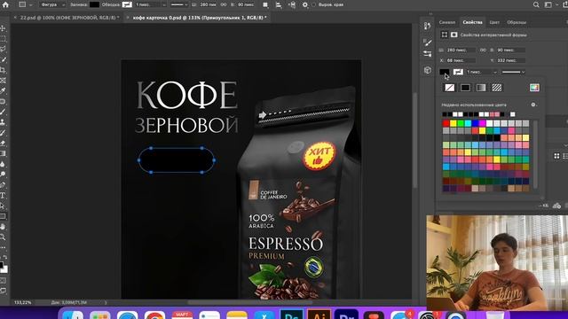Click the zoom percentage in status bar
This screenshot has height=319, width=568.
tap(23, 302)
